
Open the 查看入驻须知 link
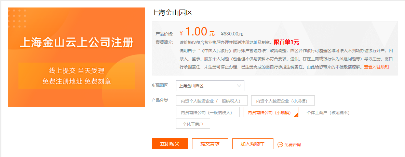pos(376,67)
